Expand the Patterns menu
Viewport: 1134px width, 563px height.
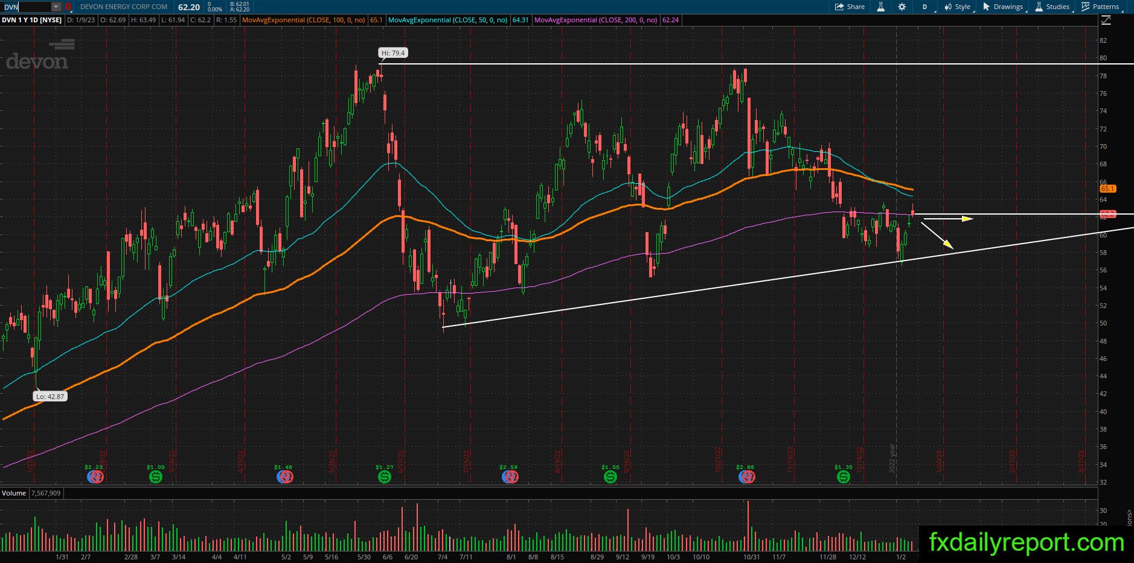click(x=1100, y=7)
